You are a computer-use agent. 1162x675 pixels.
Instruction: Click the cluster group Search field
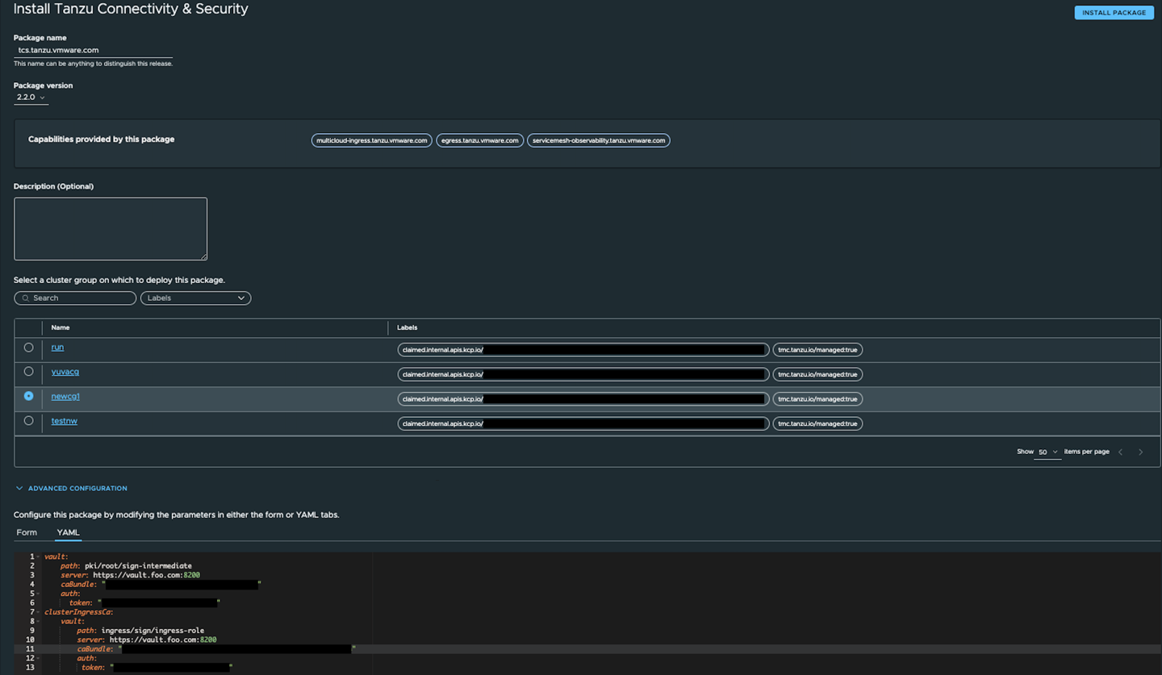coord(75,298)
